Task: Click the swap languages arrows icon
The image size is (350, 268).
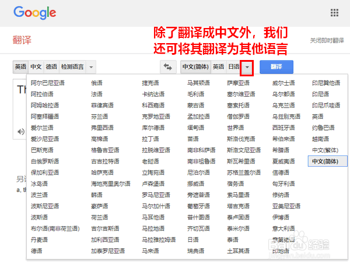Action: point(168,67)
